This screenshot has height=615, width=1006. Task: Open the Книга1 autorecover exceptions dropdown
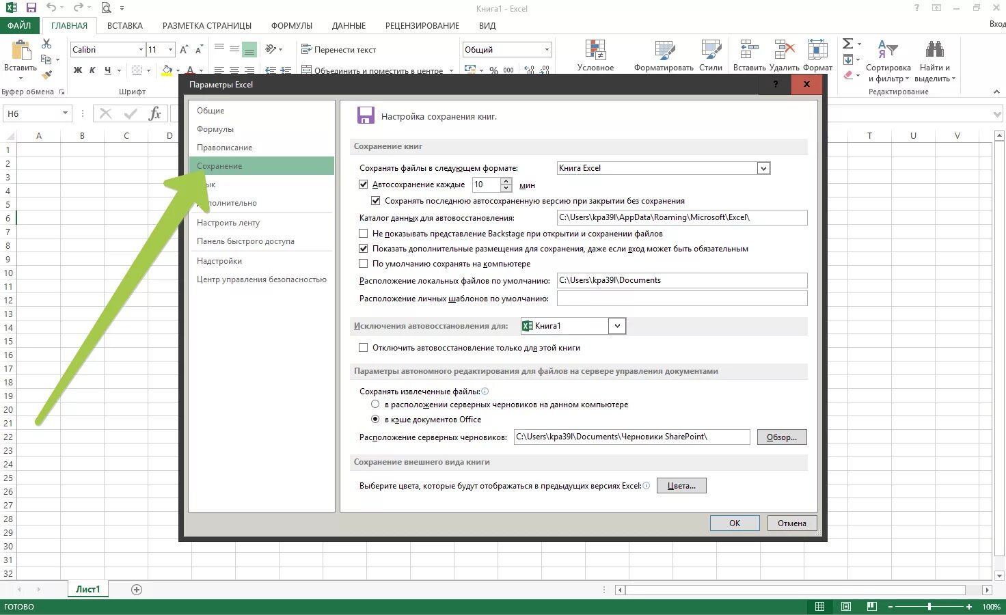617,326
